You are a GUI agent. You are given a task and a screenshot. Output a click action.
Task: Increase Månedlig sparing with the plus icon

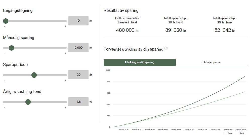65,53
